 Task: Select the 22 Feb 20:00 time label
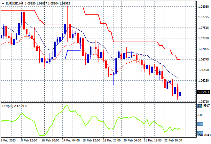173,140
